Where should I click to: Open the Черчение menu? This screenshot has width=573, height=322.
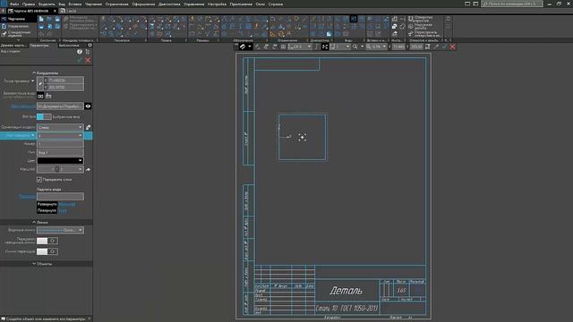[x=93, y=4]
